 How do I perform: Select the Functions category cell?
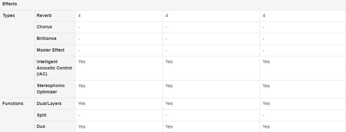pos(13,103)
